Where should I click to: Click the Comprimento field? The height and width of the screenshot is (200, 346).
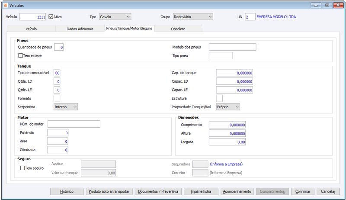(227, 125)
